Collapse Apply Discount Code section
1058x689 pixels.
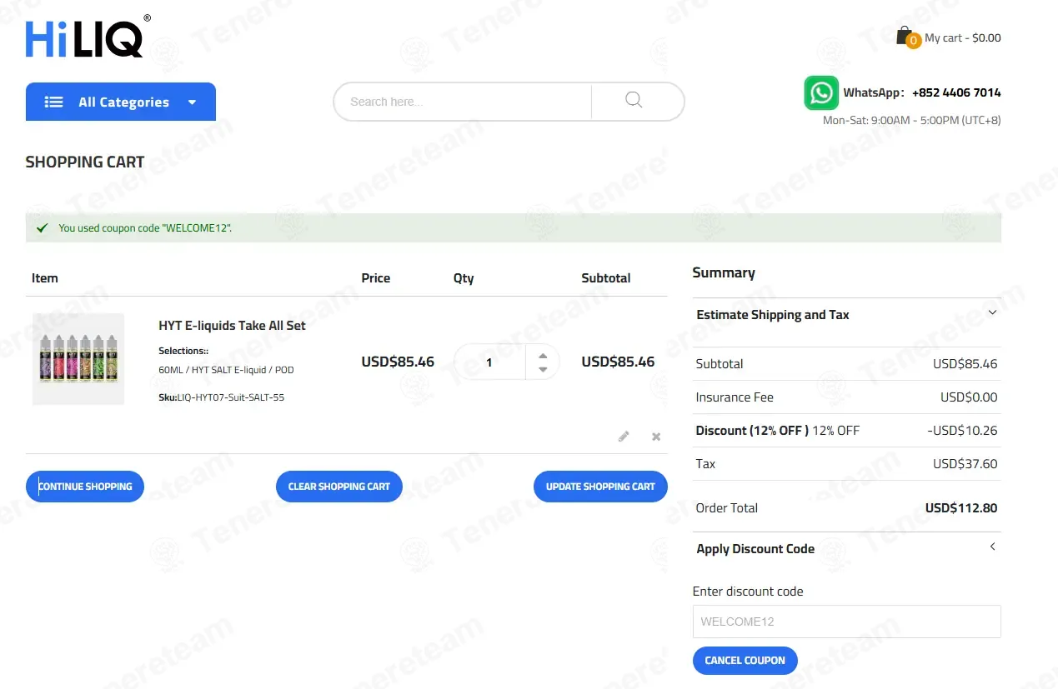(846, 549)
